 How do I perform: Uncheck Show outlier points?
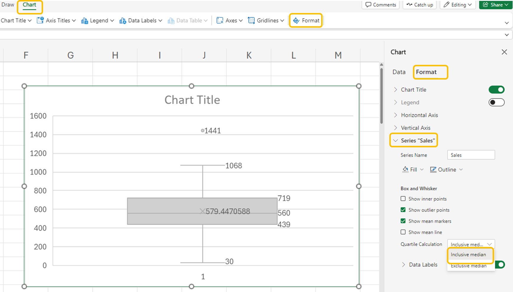[x=403, y=210]
